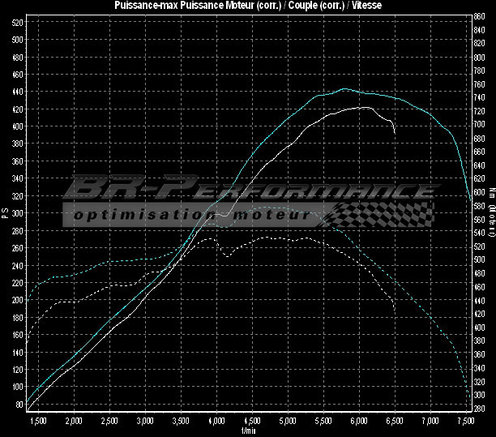
Task: Click the 7,500 label on the horizontal axis
Action: click(x=465, y=422)
